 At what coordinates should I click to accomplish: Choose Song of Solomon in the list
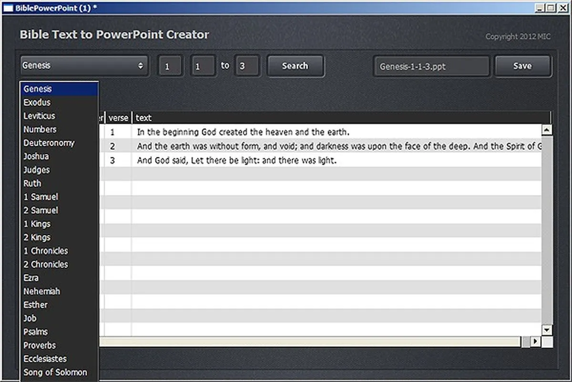click(55, 372)
